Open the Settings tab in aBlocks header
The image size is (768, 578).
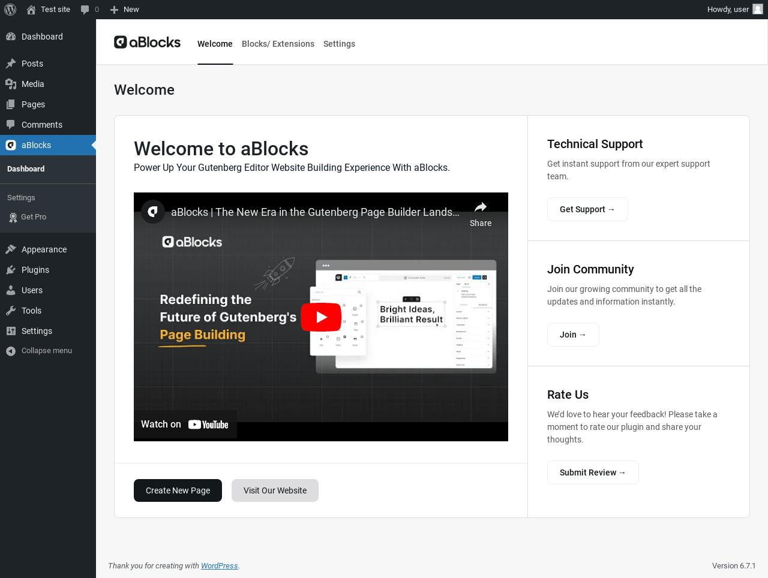(x=339, y=44)
